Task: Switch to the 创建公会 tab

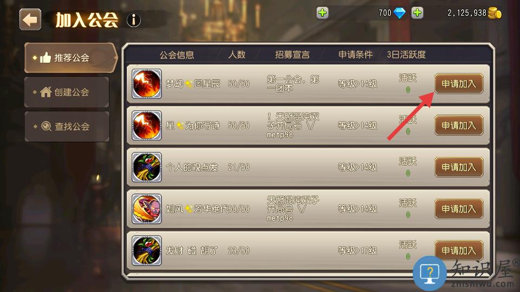Action: [x=67, y=92]
